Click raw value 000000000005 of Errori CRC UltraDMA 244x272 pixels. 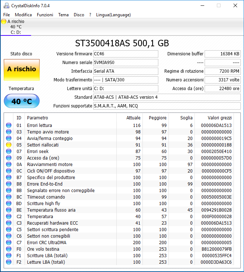(x=217, y=242)
